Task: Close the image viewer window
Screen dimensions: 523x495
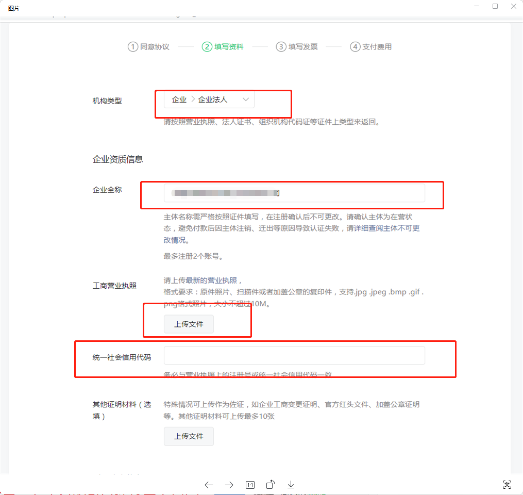Action: (514, 6)
